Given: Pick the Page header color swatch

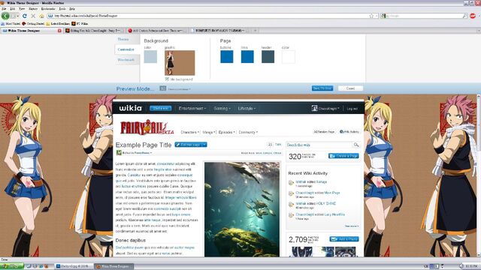Looking at the screenshot, I should 268,57.
